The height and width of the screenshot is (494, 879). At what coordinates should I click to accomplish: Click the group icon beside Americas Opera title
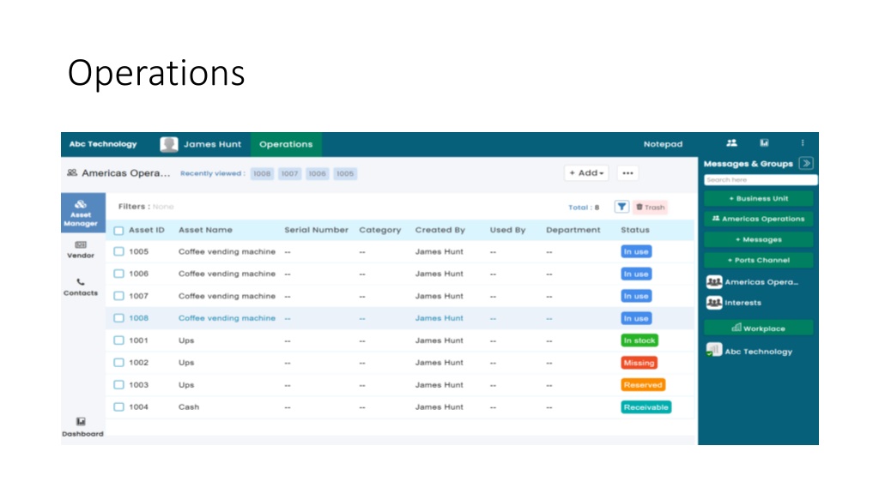72,172
